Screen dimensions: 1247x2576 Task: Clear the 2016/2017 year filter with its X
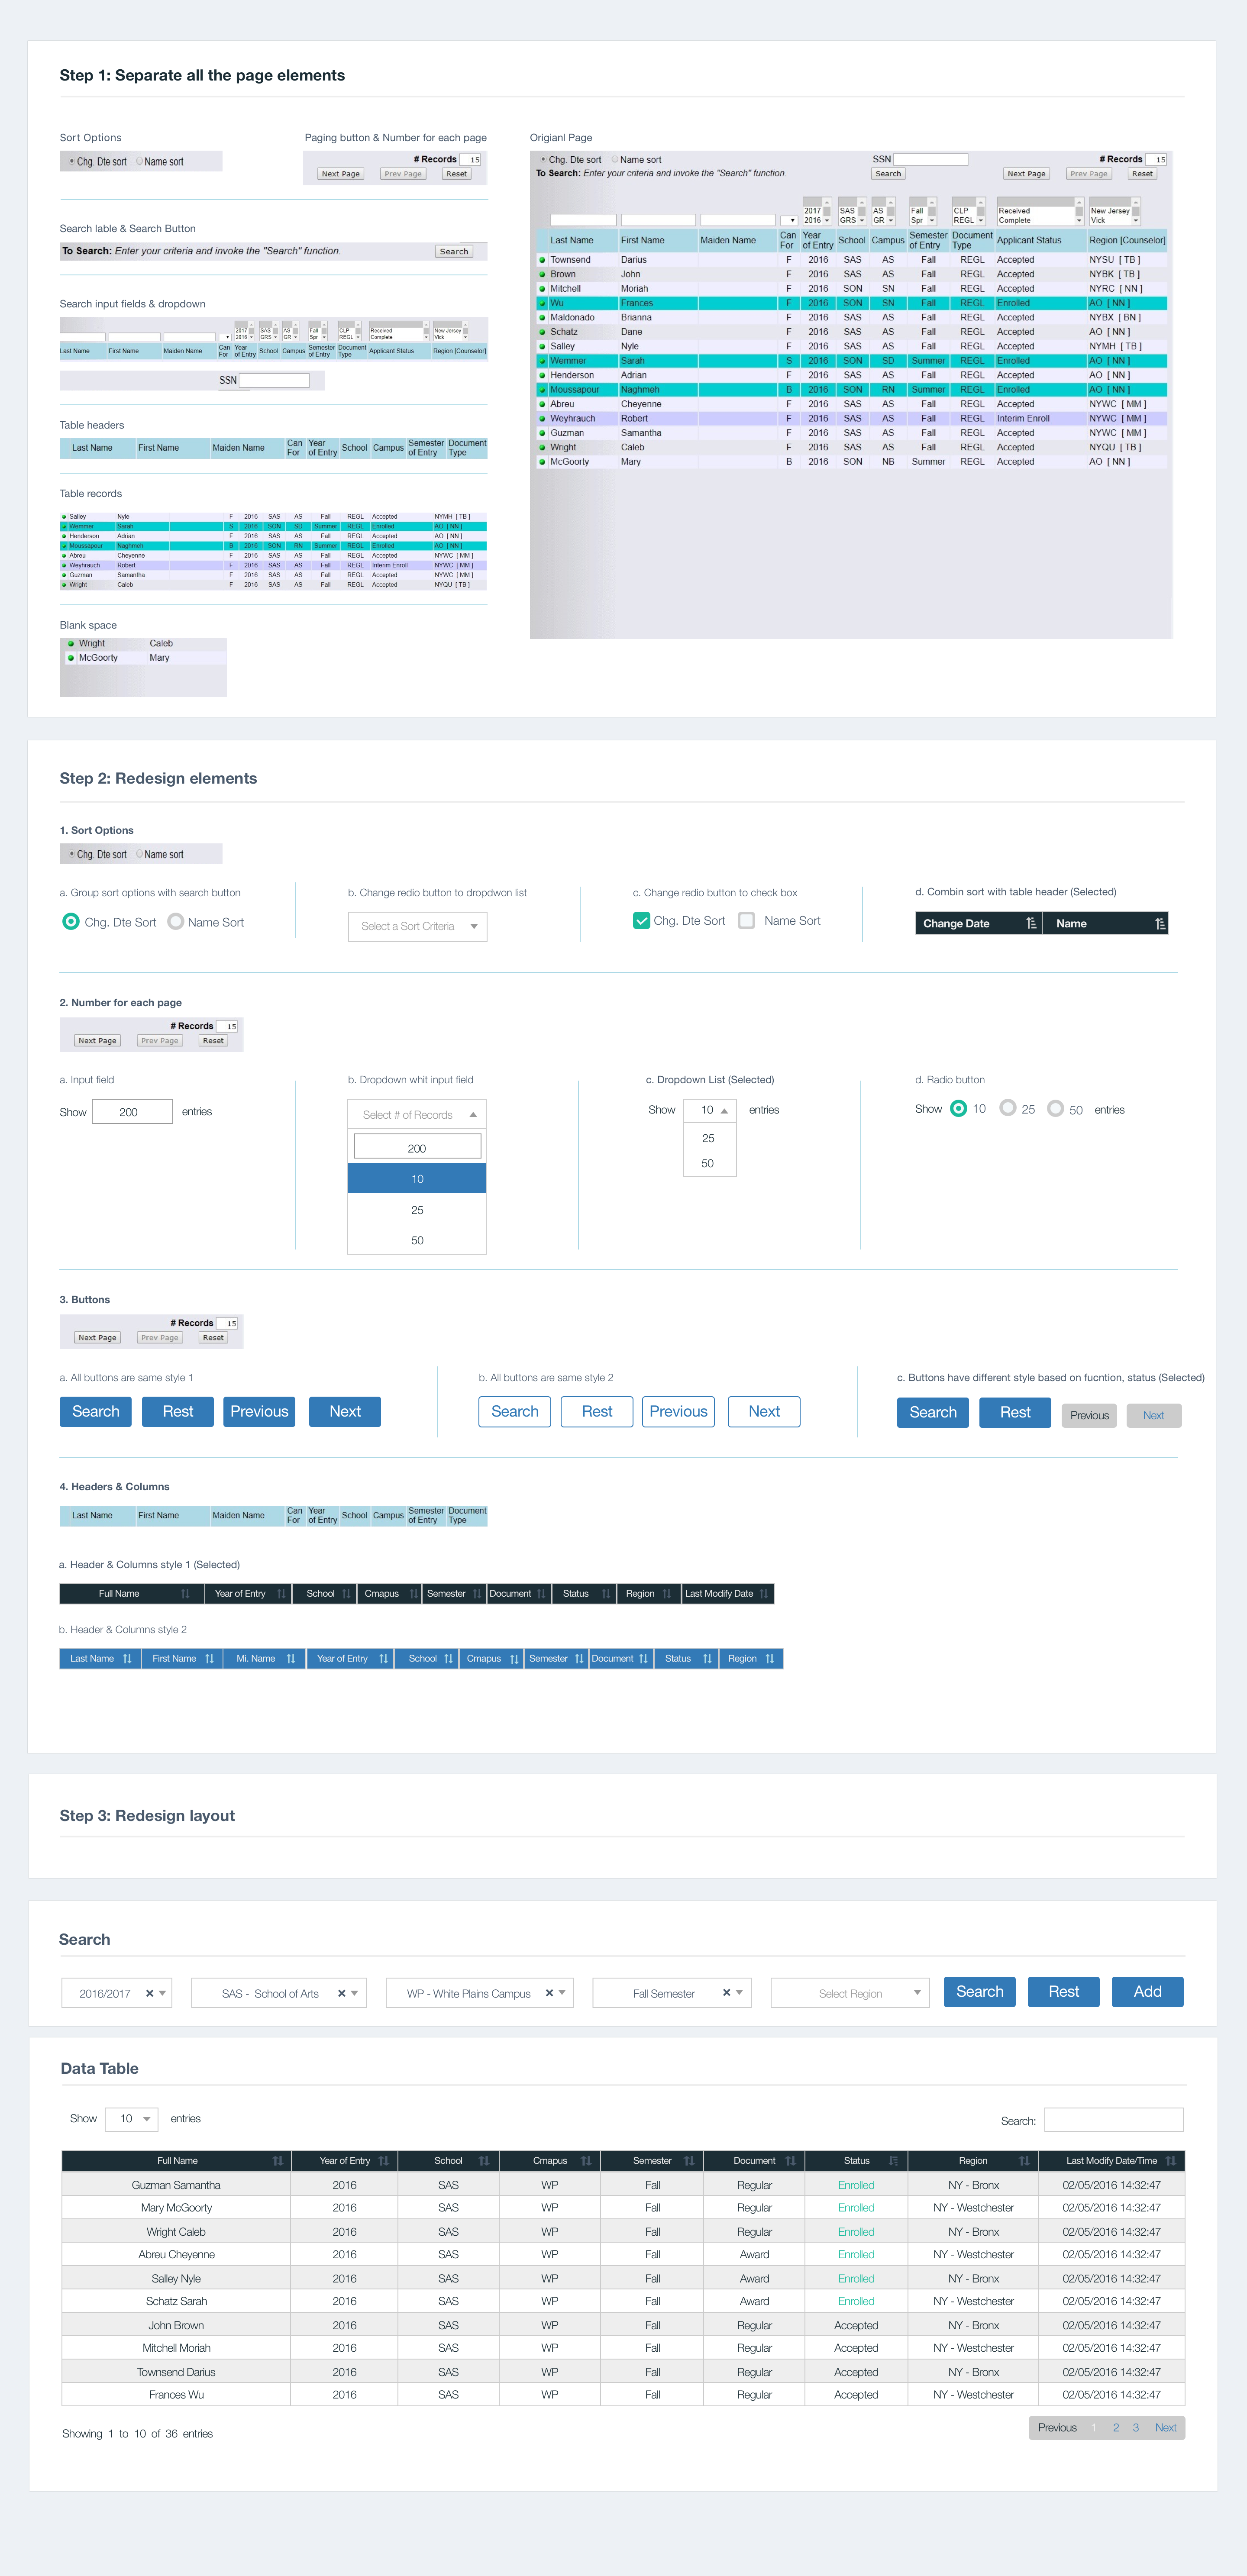pos(149,1993)
